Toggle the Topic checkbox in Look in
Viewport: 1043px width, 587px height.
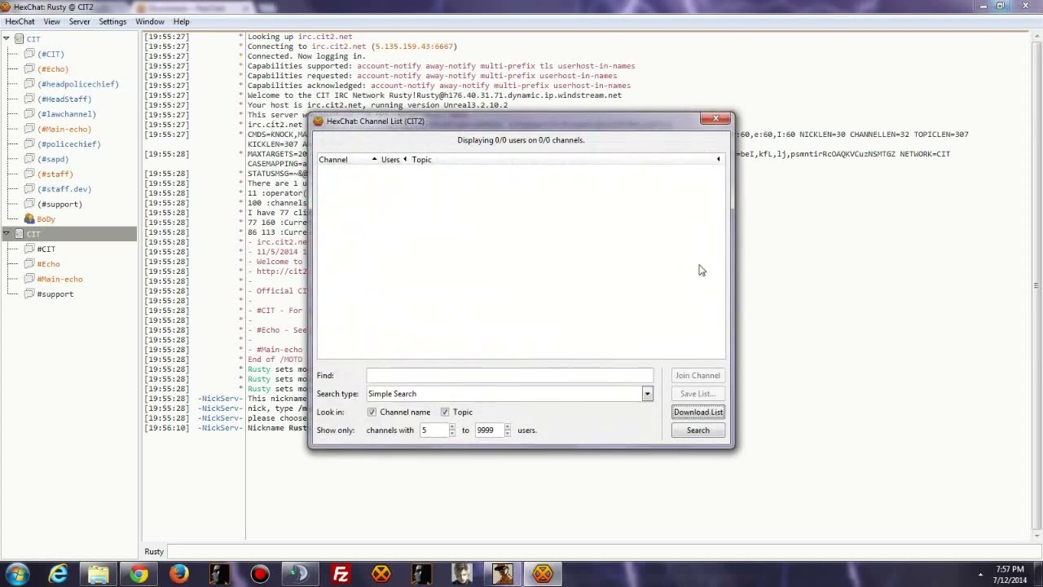(445, 413)
